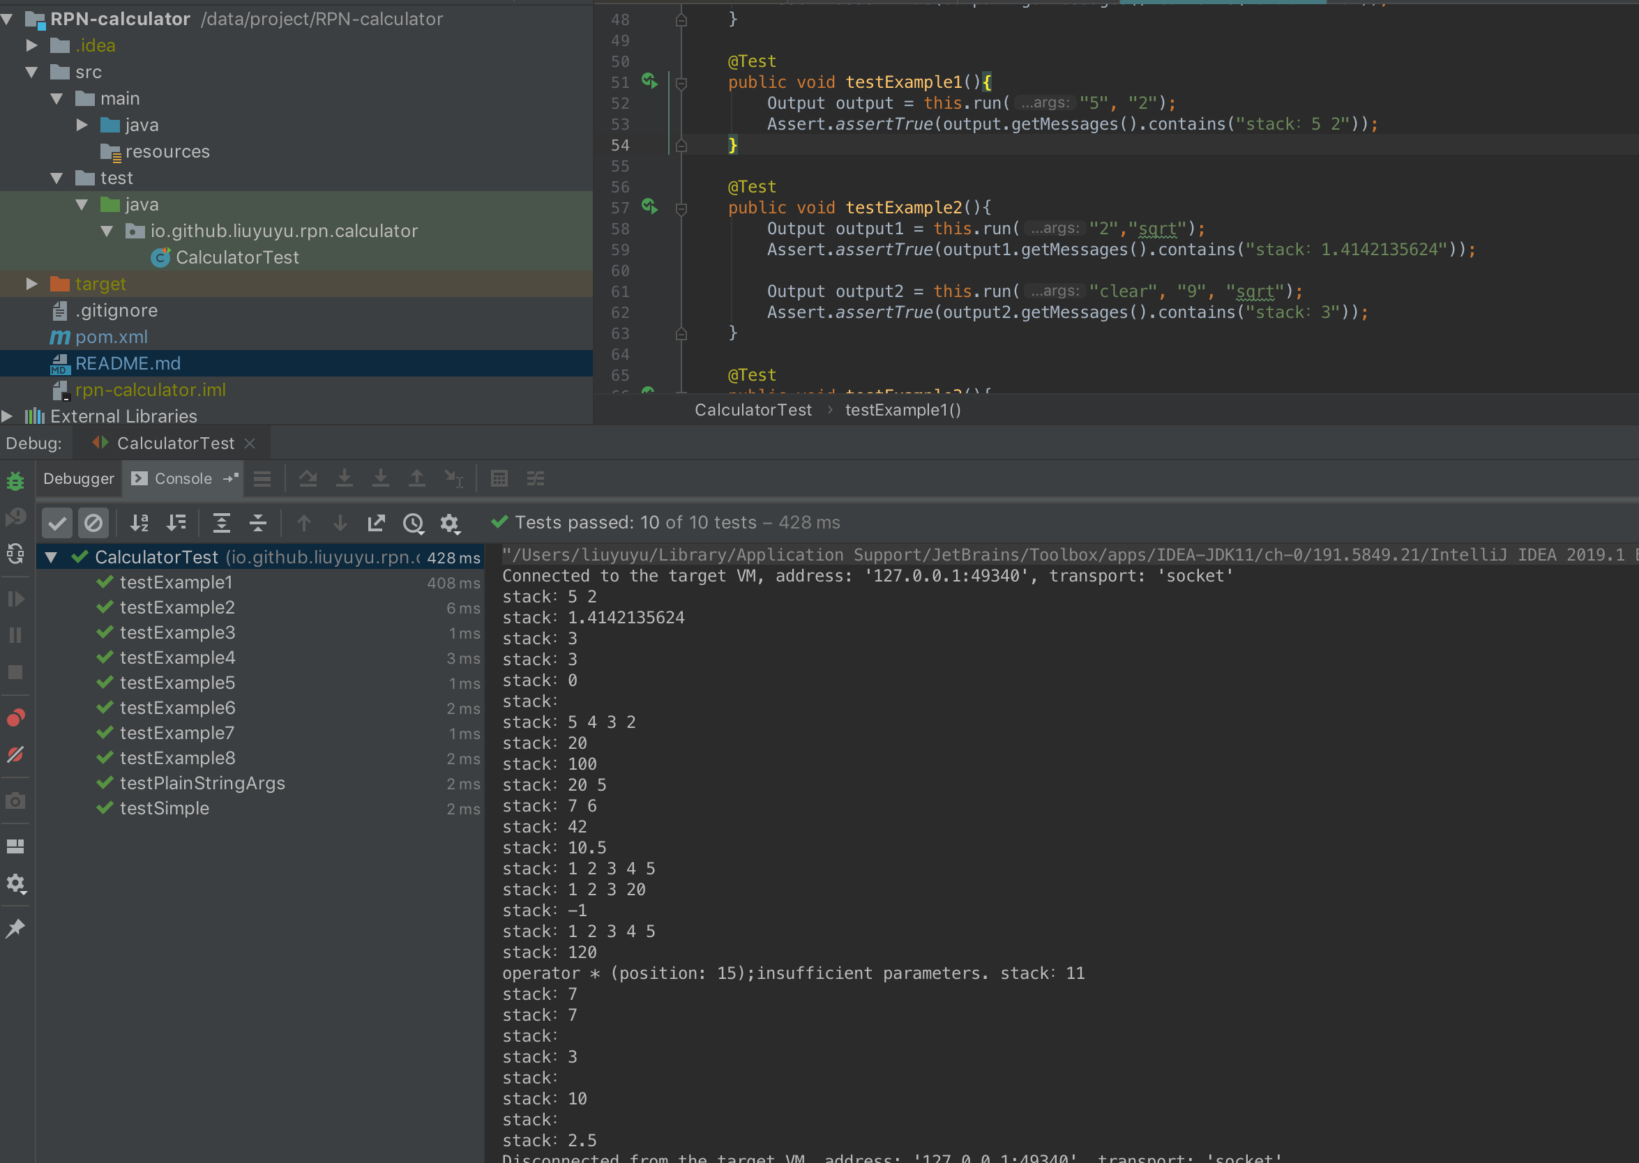Expand the target folder

pyautogui.click(x=31, y=284)
